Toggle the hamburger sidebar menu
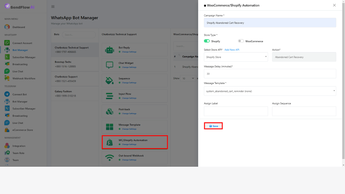The height and width of the screenshot is (194, 345). (53, 7)
